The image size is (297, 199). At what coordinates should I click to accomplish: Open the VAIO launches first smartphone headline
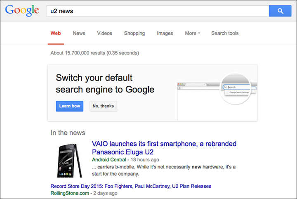point(164,148)
